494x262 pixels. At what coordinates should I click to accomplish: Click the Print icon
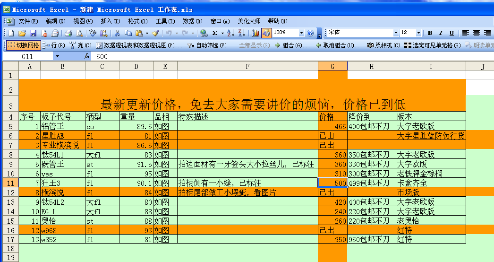(68, 33)
